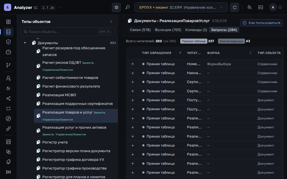Switch to the Функции (703) tab
The width and height of the screenshot is (287, 179).
(x=168, y=30)
